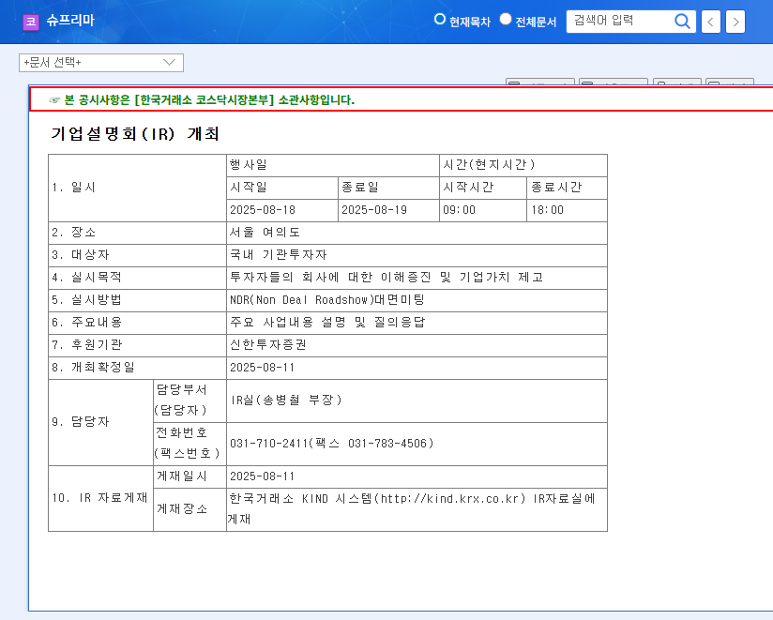Select the 현재목차 radio button

[439, 18]
